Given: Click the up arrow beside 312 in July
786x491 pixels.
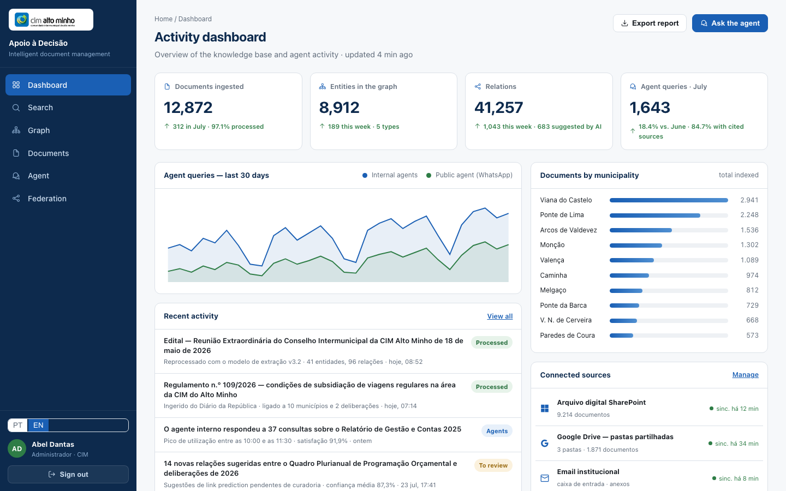Looking at the screenshot, I should click(x=167, y=126).
